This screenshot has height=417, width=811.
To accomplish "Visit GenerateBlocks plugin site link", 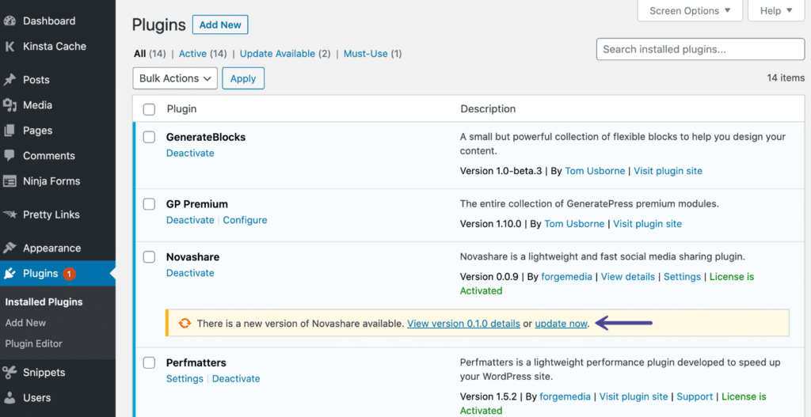I will click(668, 171).
